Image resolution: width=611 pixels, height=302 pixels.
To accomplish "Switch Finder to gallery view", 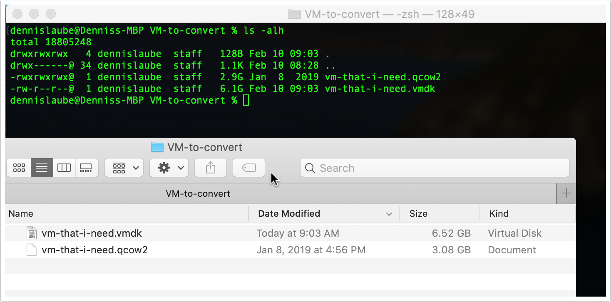I will [x=86, y=168].
